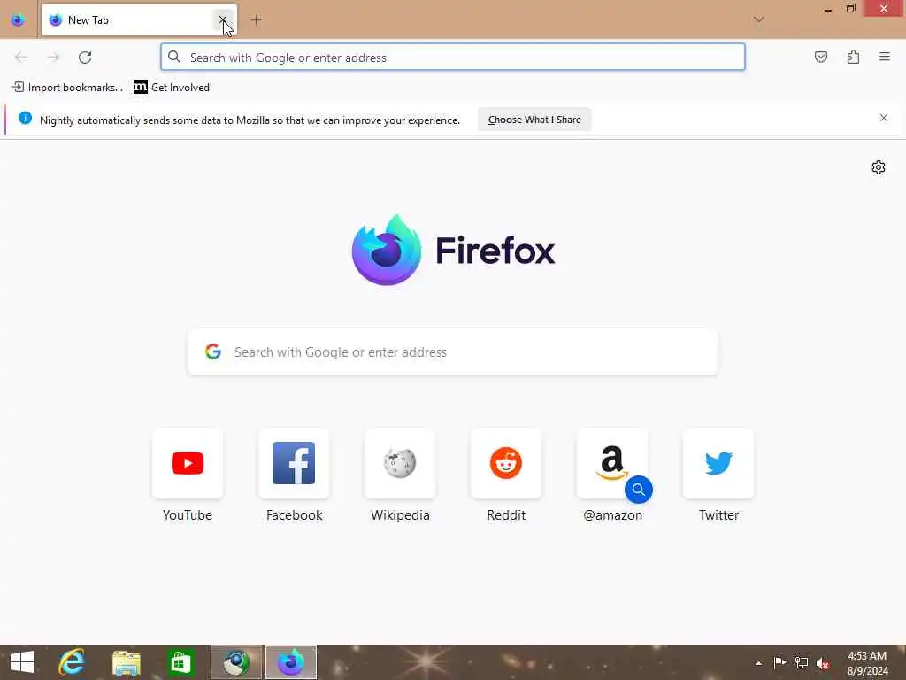Select the New Tab tab
The height and width of the screenshot is (680, 906).
[139, 19]
